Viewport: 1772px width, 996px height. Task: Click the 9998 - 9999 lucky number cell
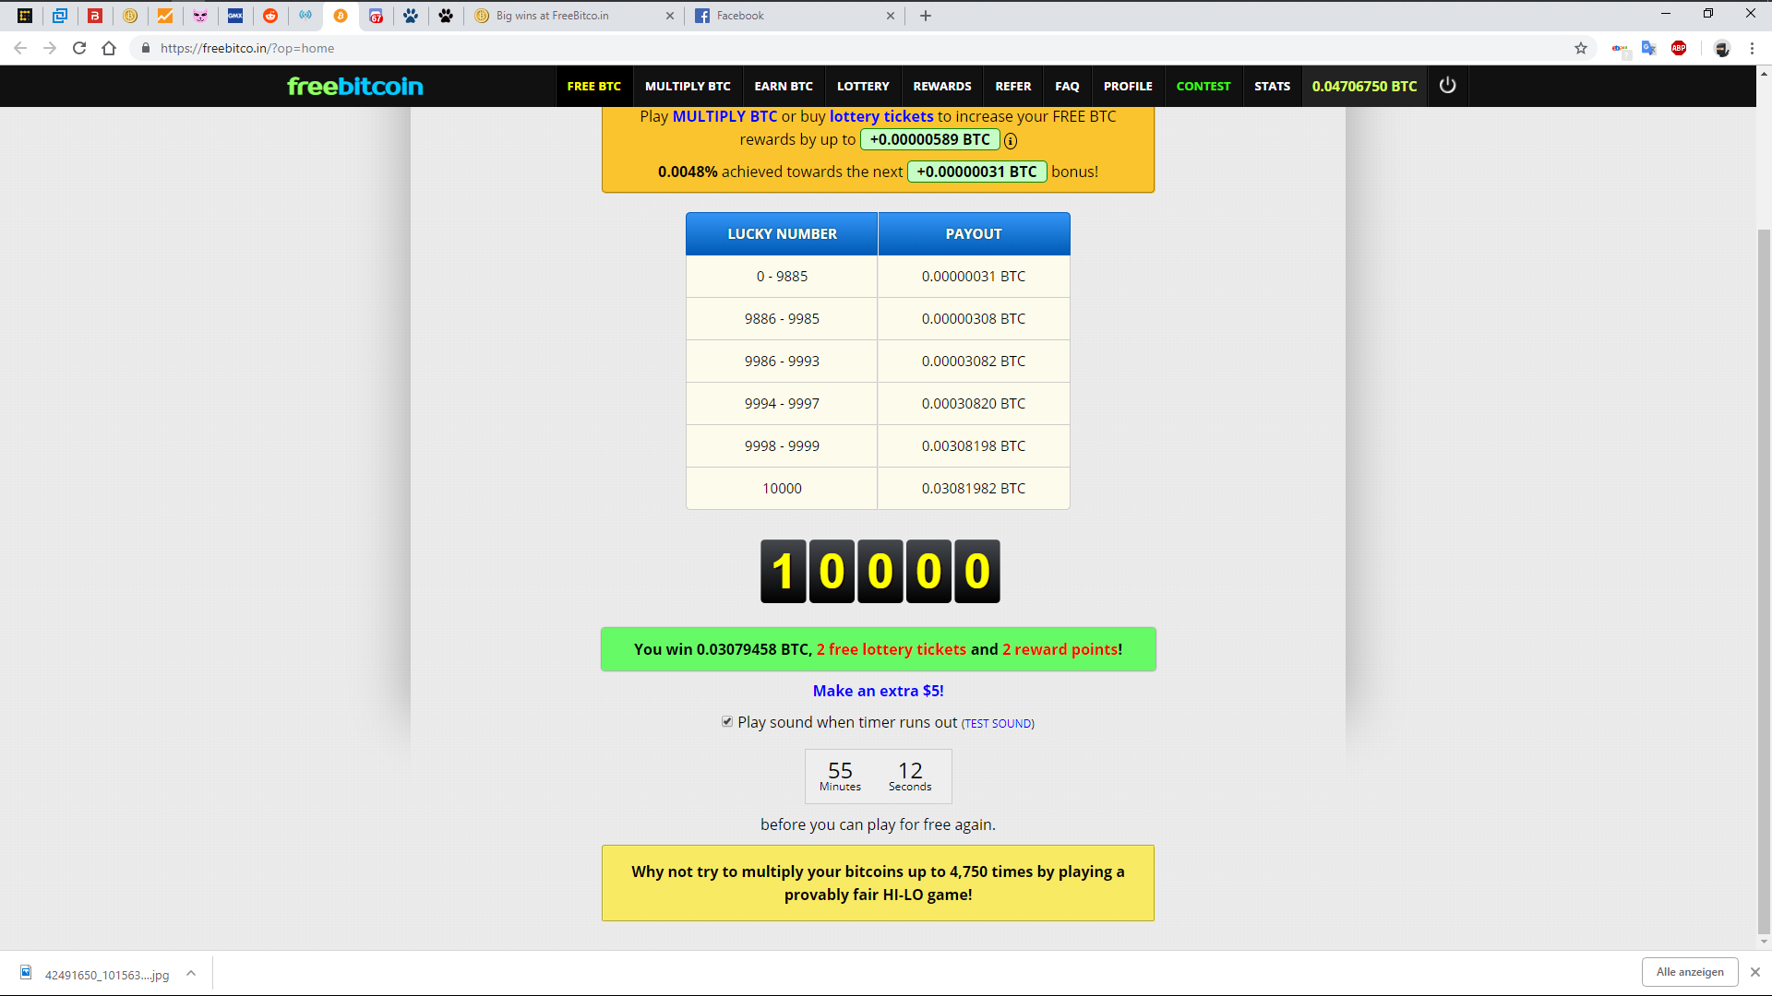pyautogui.click(x=782, y=445)
